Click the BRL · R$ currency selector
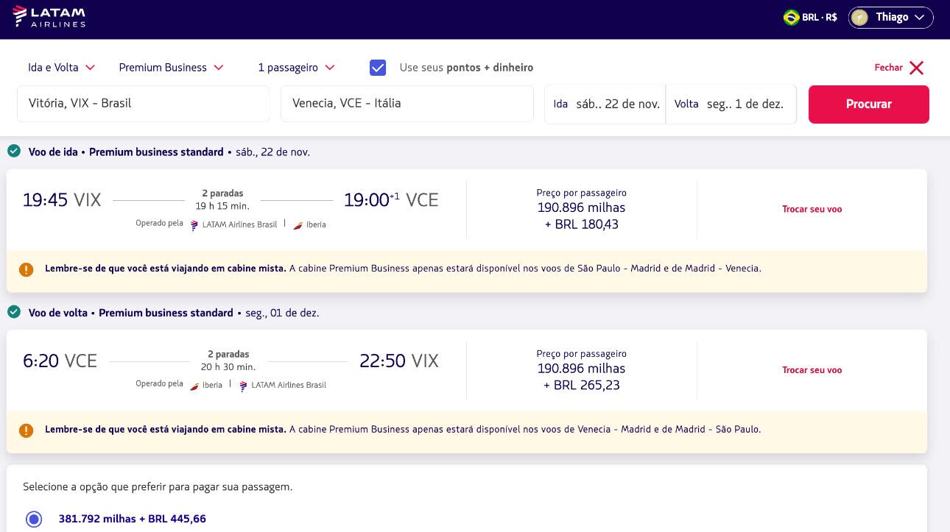This screenshot has width=950, height=532. (810, 17)
